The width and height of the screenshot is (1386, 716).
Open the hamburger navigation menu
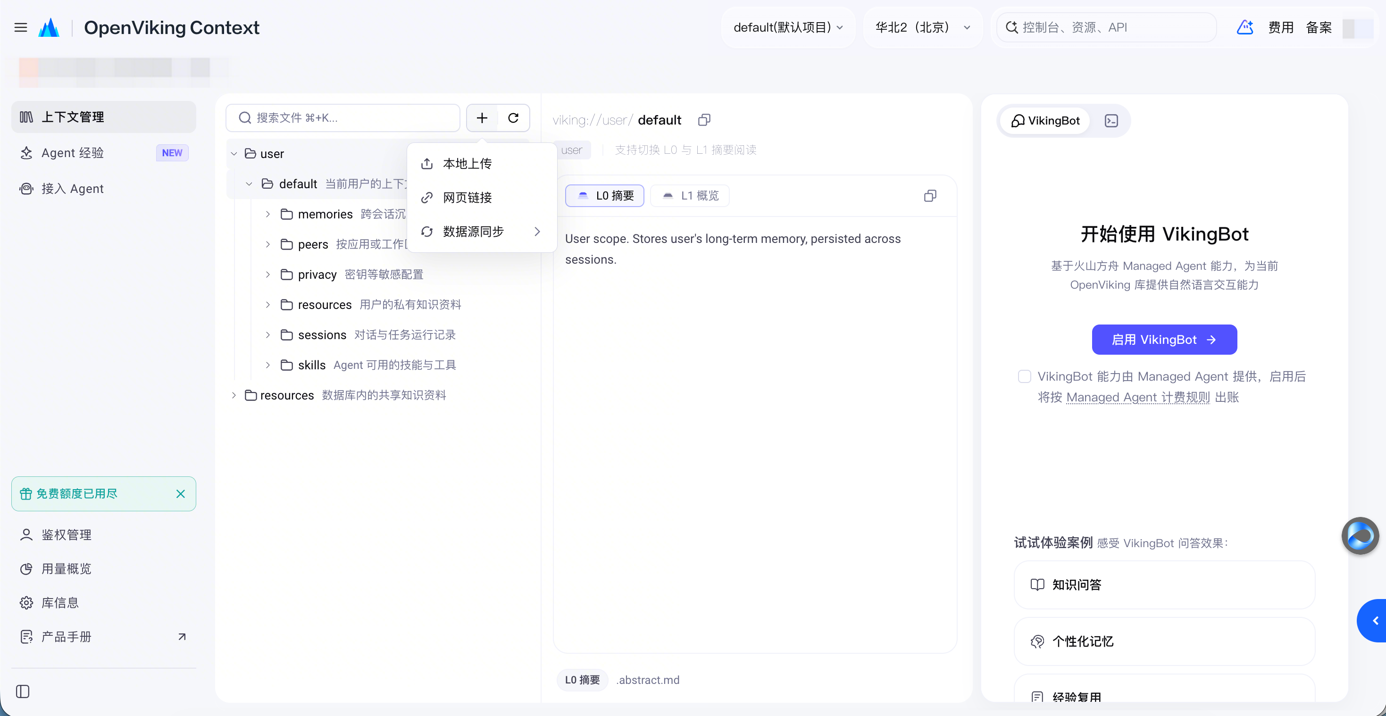[20, 27]
